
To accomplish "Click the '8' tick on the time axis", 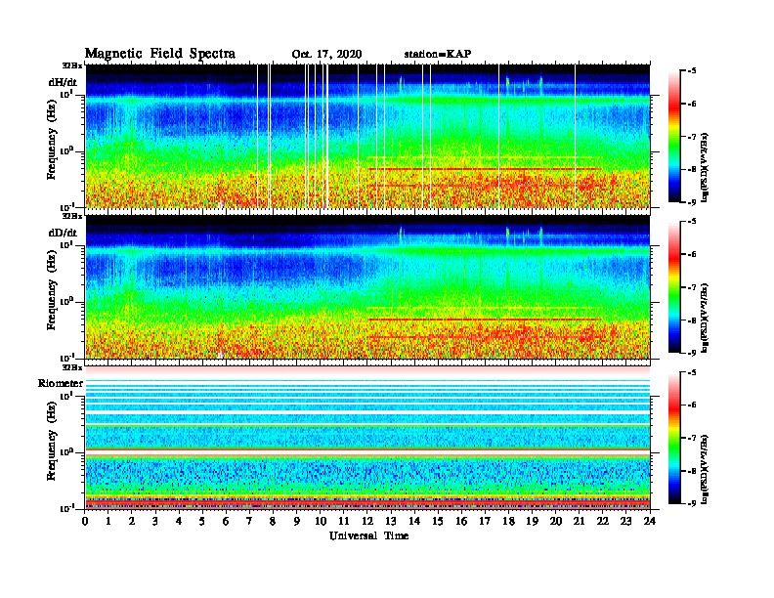I will 273,521.
